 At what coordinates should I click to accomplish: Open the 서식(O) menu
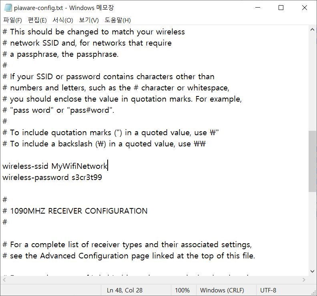coord(63,20)
